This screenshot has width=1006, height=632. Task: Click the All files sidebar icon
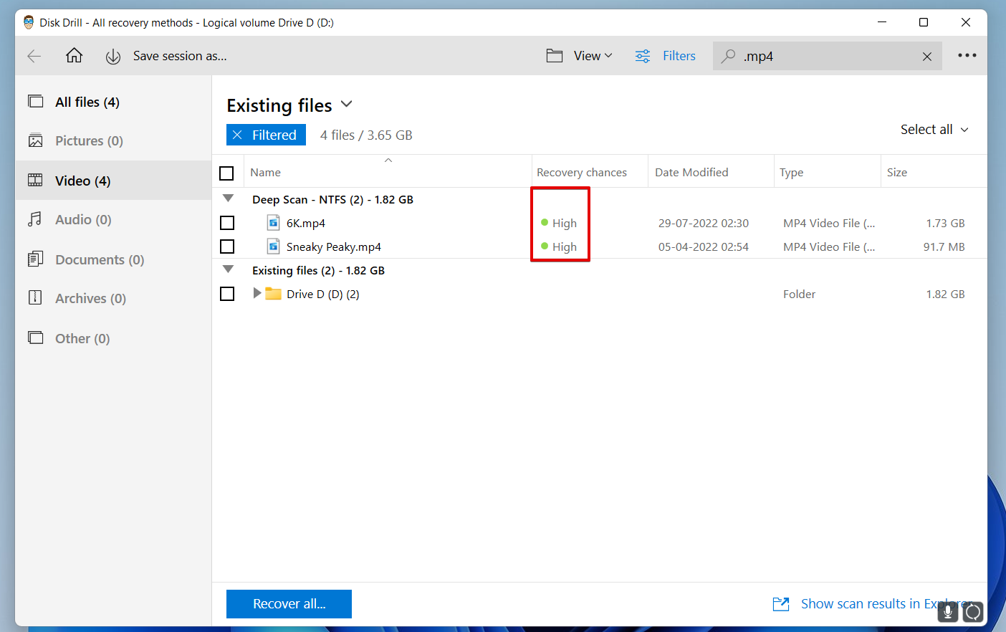click(36, 102)
